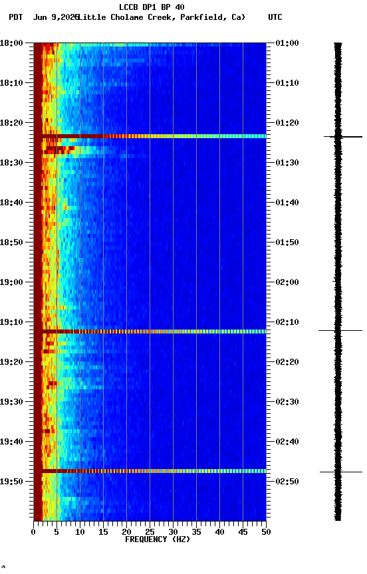The width and height of the screenshot is (367, 574).
Task: Click the 10 Hz frequency axis label
Action: tap(80, 532)
